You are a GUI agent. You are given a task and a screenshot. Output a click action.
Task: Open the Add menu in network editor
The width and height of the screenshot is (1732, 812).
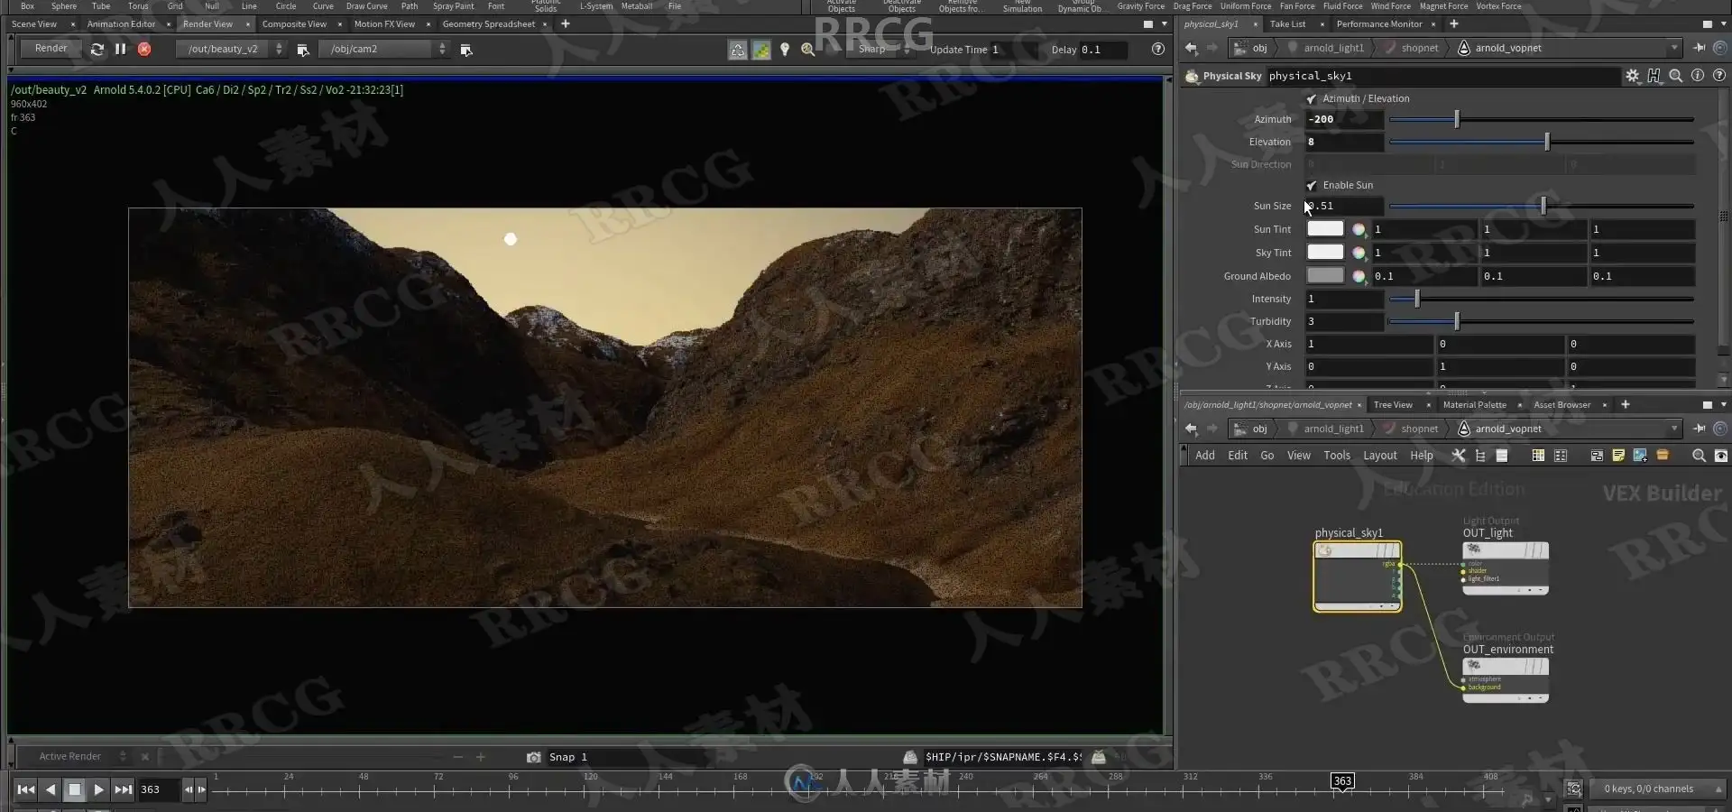tap(1205, 456)
